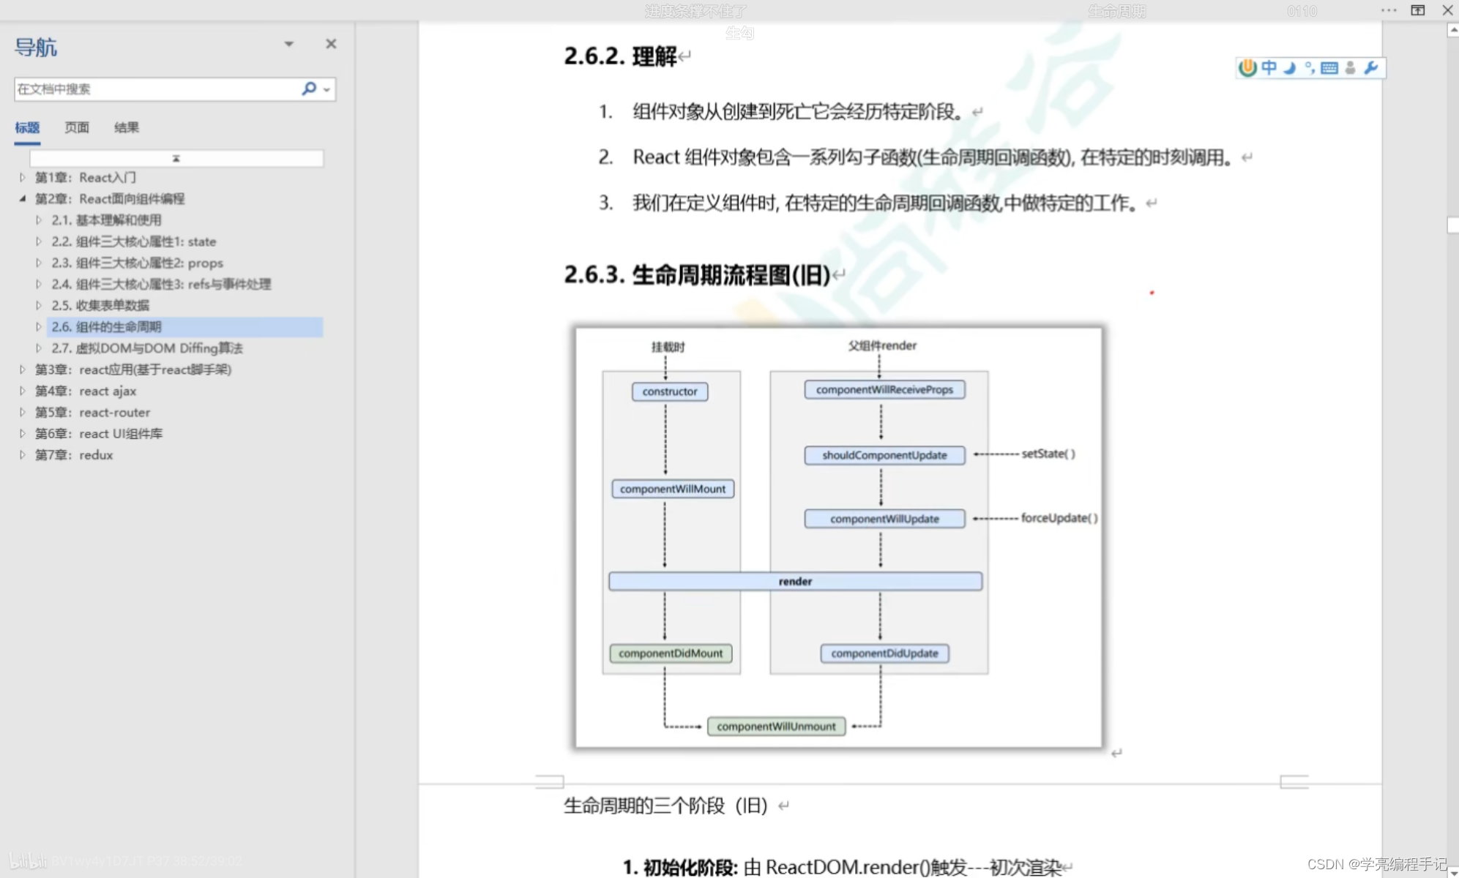Select heading 2.1. 基本理解和使用
Image resolution: width=1459 pixels, height=878 pixels.
[106, 219]
